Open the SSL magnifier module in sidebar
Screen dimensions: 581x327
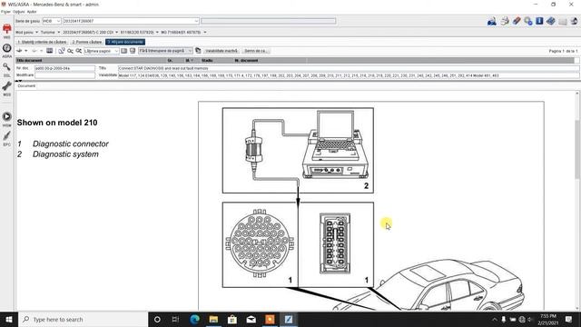6,69
